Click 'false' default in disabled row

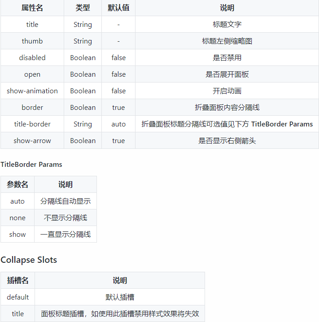click(x=118, y=58)
